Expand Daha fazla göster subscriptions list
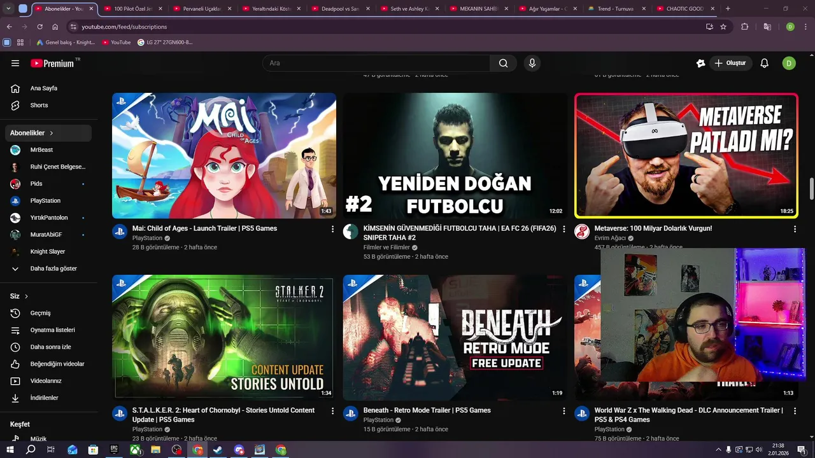This screenshot has width=815, height=458. 50,268
